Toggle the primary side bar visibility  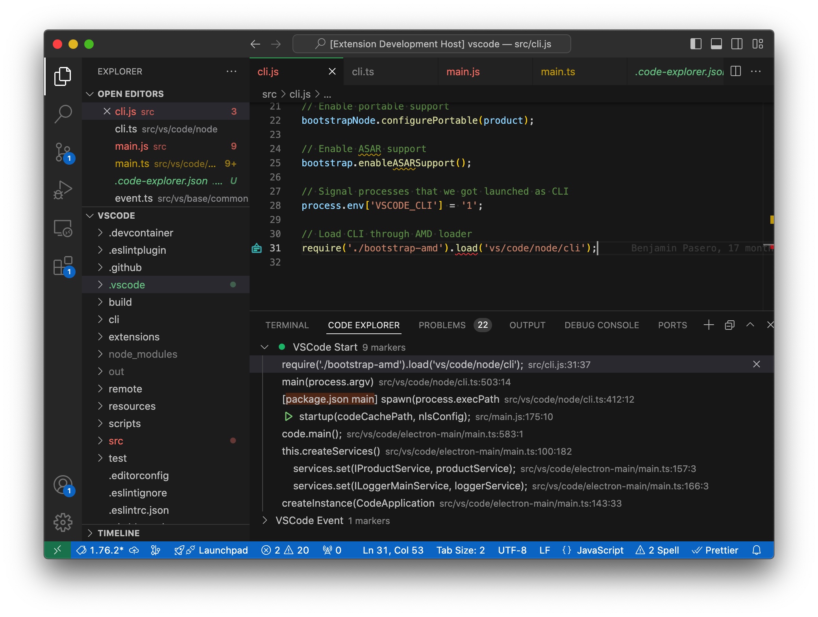pos(696,44)
